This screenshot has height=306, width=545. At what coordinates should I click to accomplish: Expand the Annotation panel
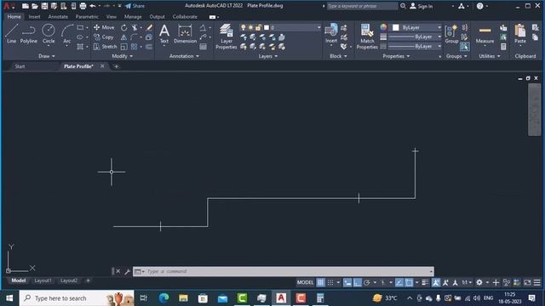(x=184, y=56)
